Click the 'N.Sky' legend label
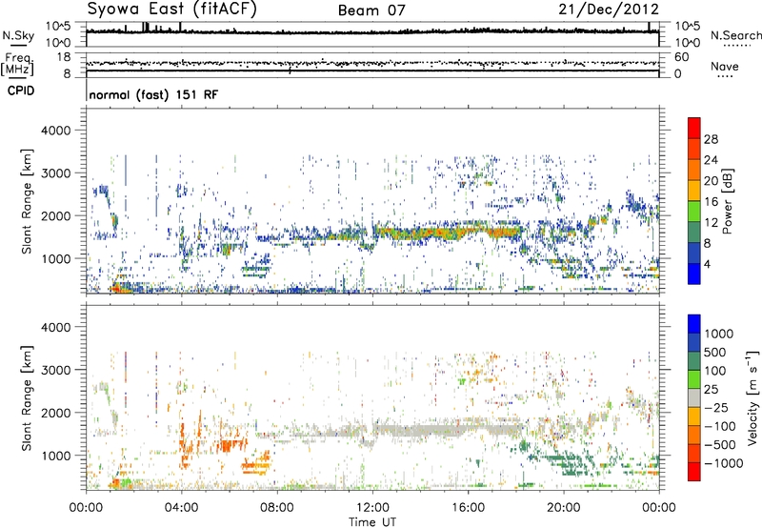 (x=18, y=35)
